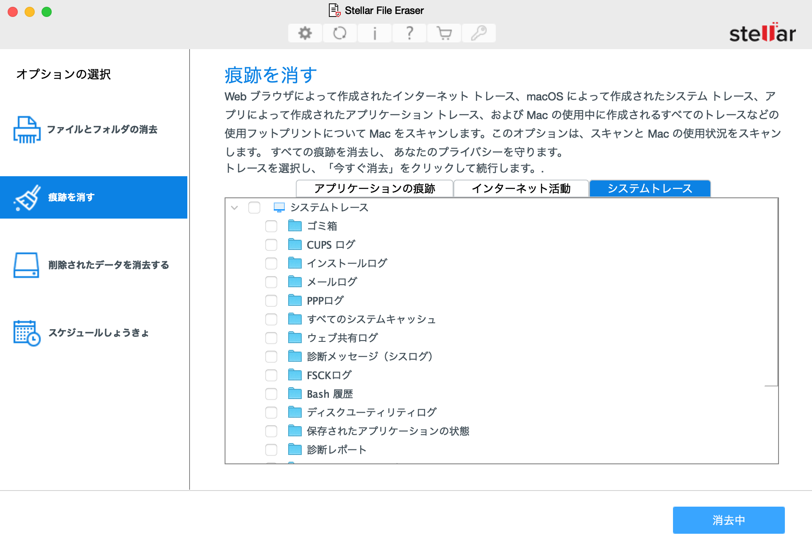The width and height of the screenshot is (812, 549).
Task: Enable the CUPS ログ checkbox
Action: tap(271, 245)
